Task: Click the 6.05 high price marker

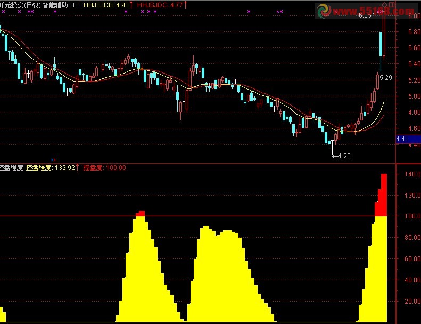Action: click(365, 16)
